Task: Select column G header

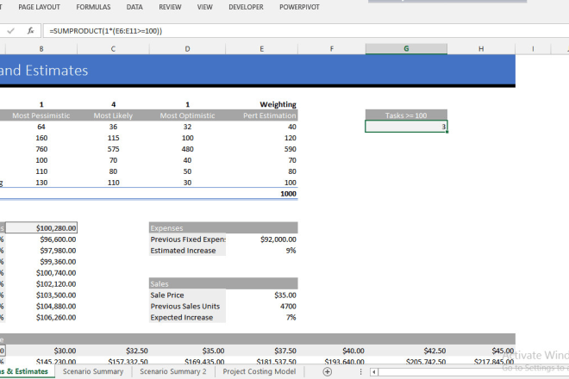Action: click(406, 48)
